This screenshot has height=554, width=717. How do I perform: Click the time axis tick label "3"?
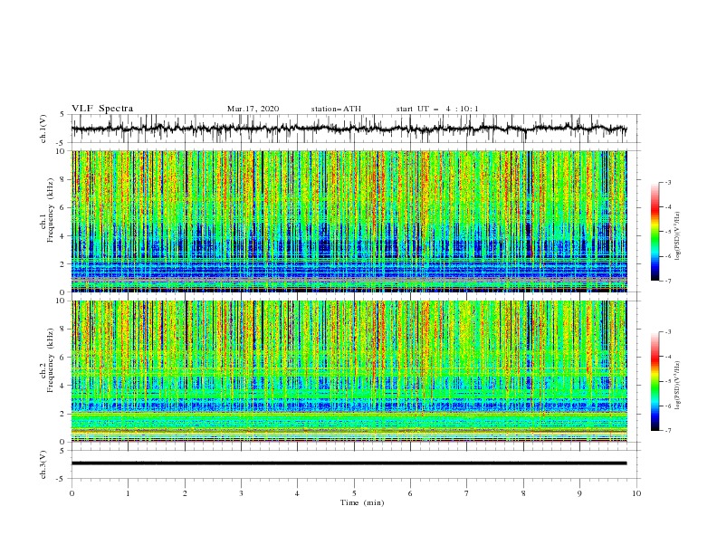[241, 493]
